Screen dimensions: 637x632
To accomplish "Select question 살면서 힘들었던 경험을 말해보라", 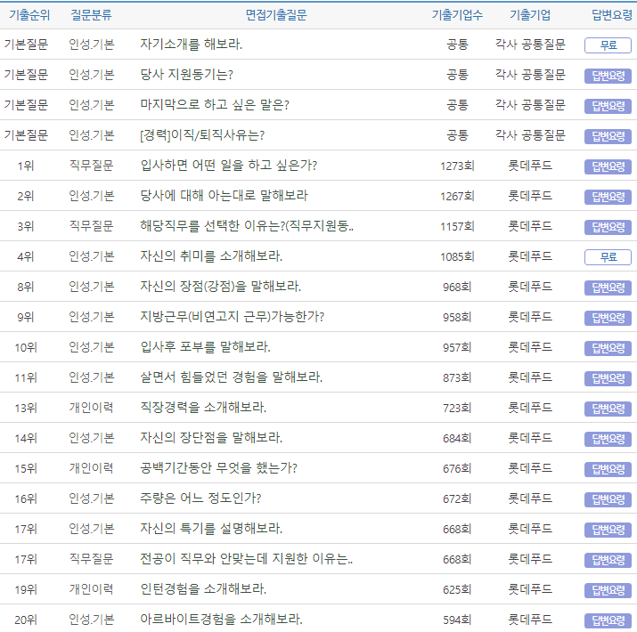I will click(x=231, y=377).
